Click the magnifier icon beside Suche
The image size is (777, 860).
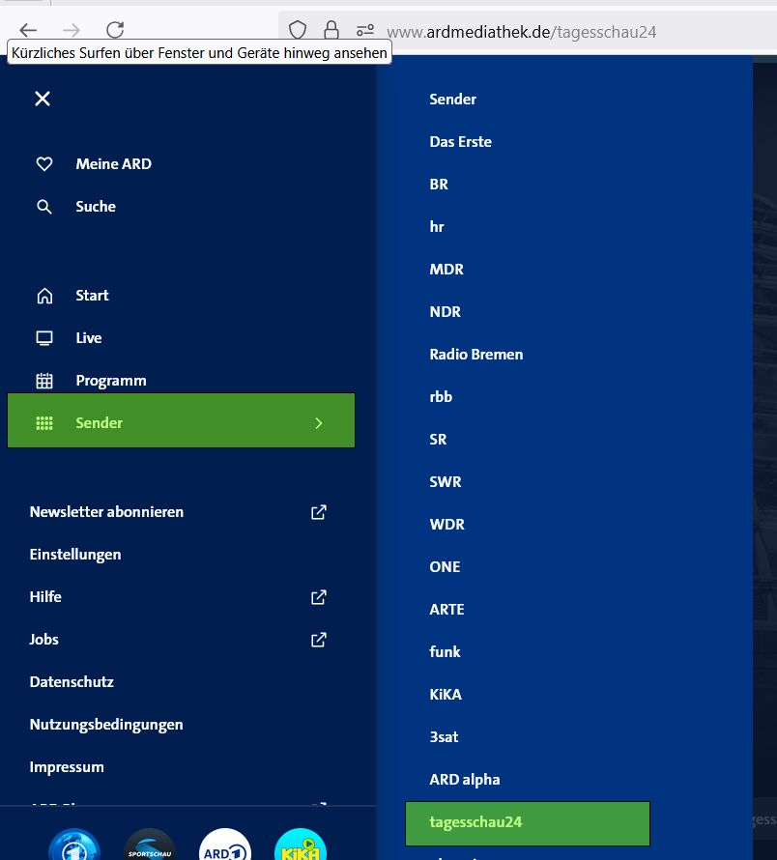coord(44,207)
